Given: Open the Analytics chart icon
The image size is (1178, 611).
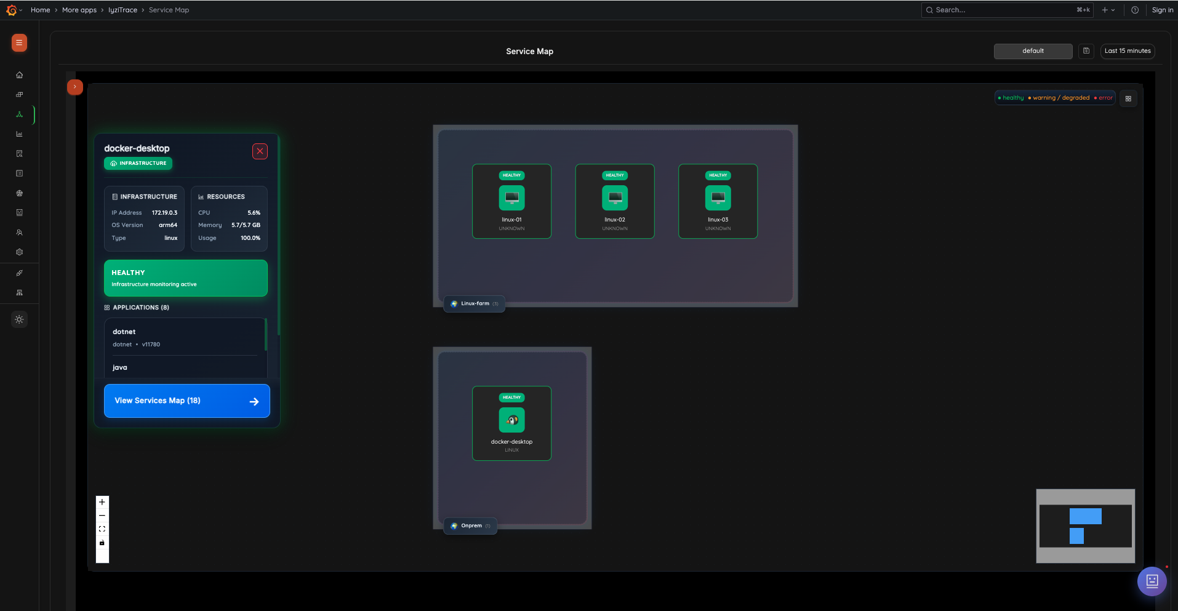Looking at the screenshot, I should pos(19,134).
